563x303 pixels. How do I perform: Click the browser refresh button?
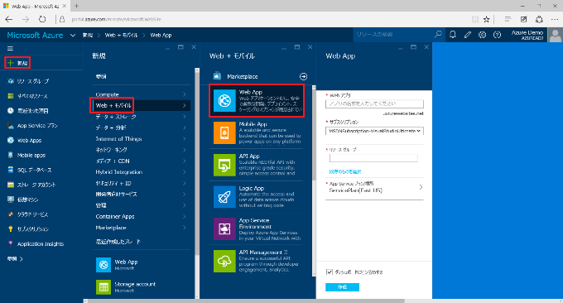[42, 19]
